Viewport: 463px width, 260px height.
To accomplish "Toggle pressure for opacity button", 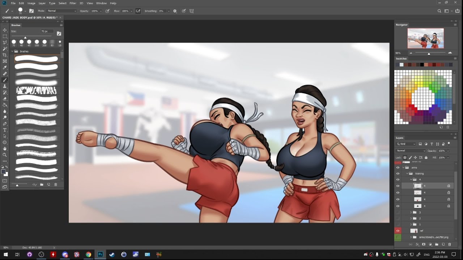I will click(107, 11).
